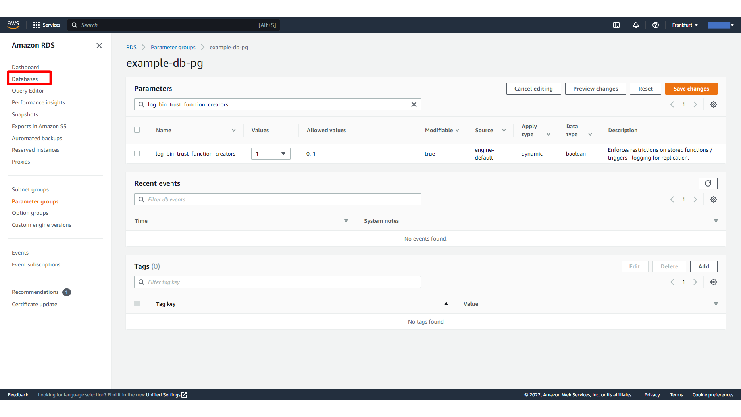
Task: Follow the RDS breadcrumb link
Action: point(131,47)
